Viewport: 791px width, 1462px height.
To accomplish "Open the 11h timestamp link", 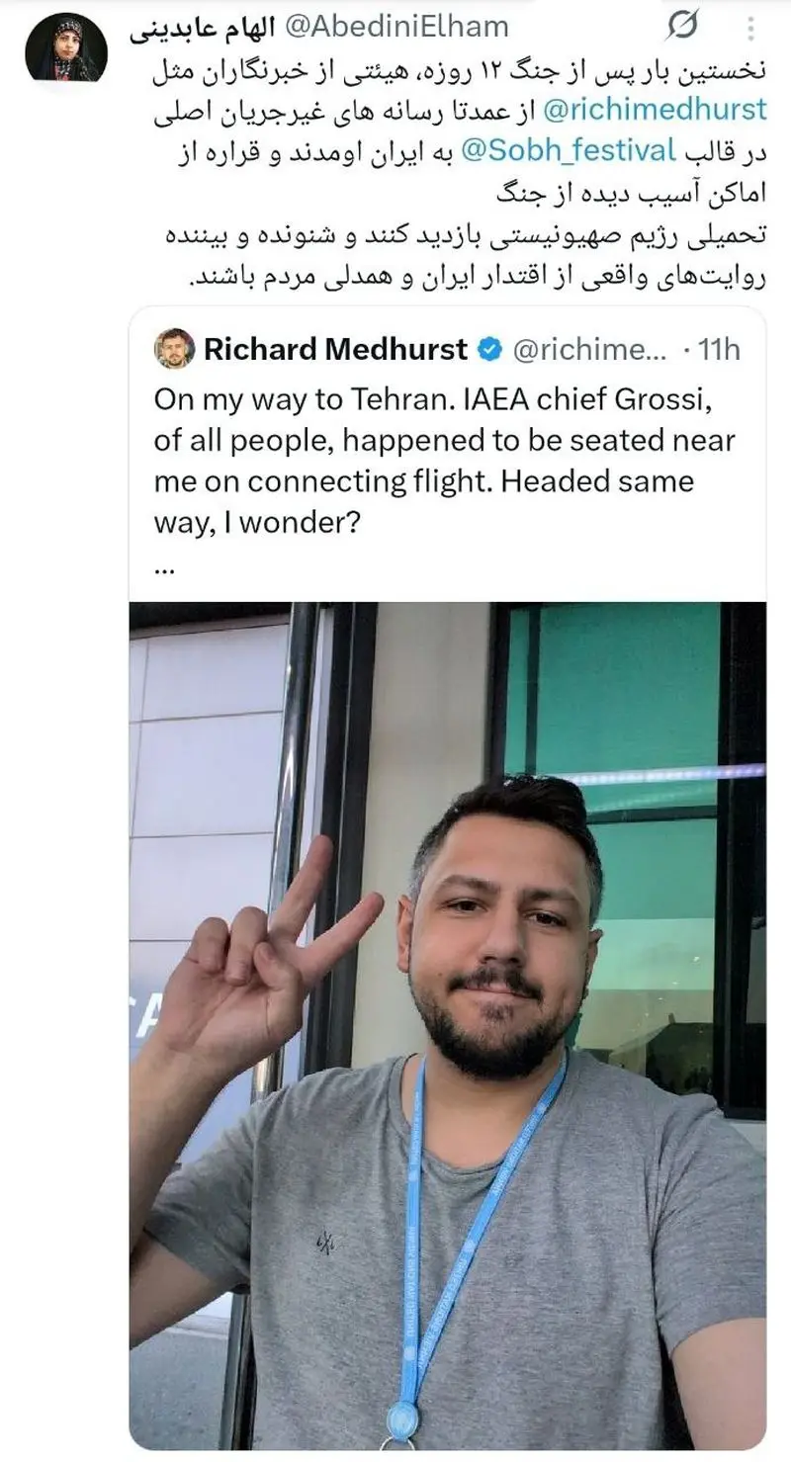I will pos(719,350).
